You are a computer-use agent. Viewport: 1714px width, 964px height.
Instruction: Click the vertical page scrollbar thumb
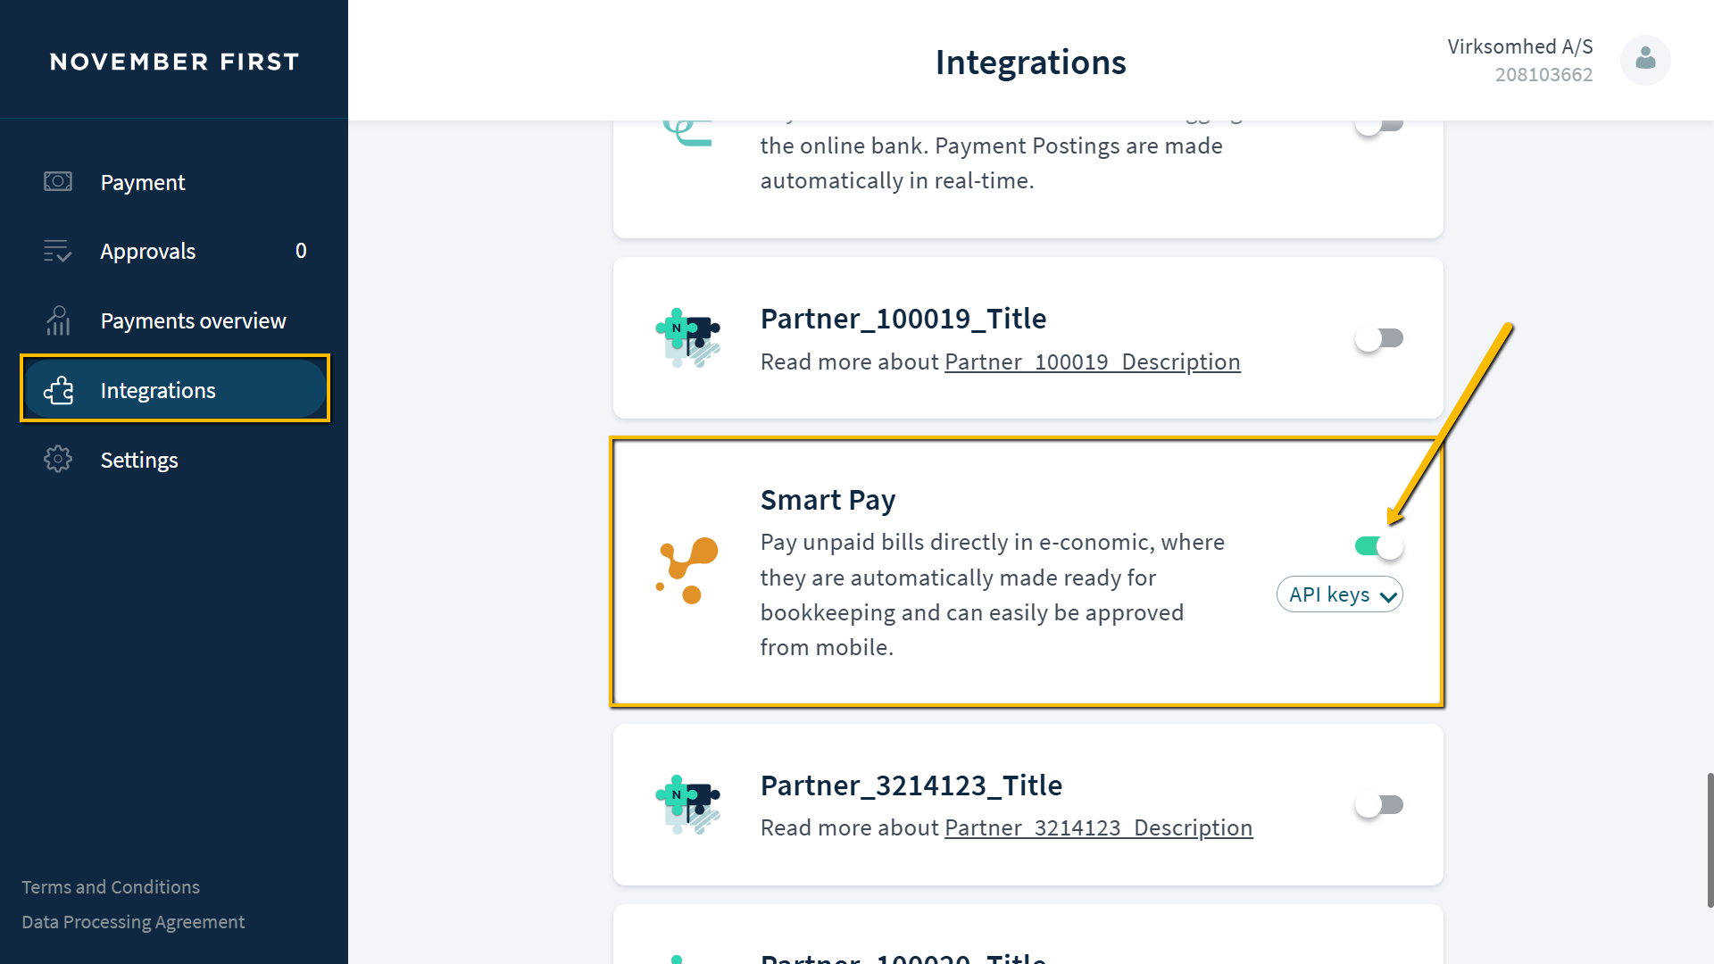click(x=1710, y=840)
